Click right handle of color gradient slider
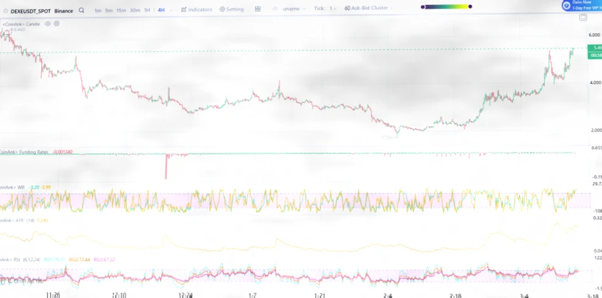Viewport: 602px width, 298px height. click(x=470, y=7)
